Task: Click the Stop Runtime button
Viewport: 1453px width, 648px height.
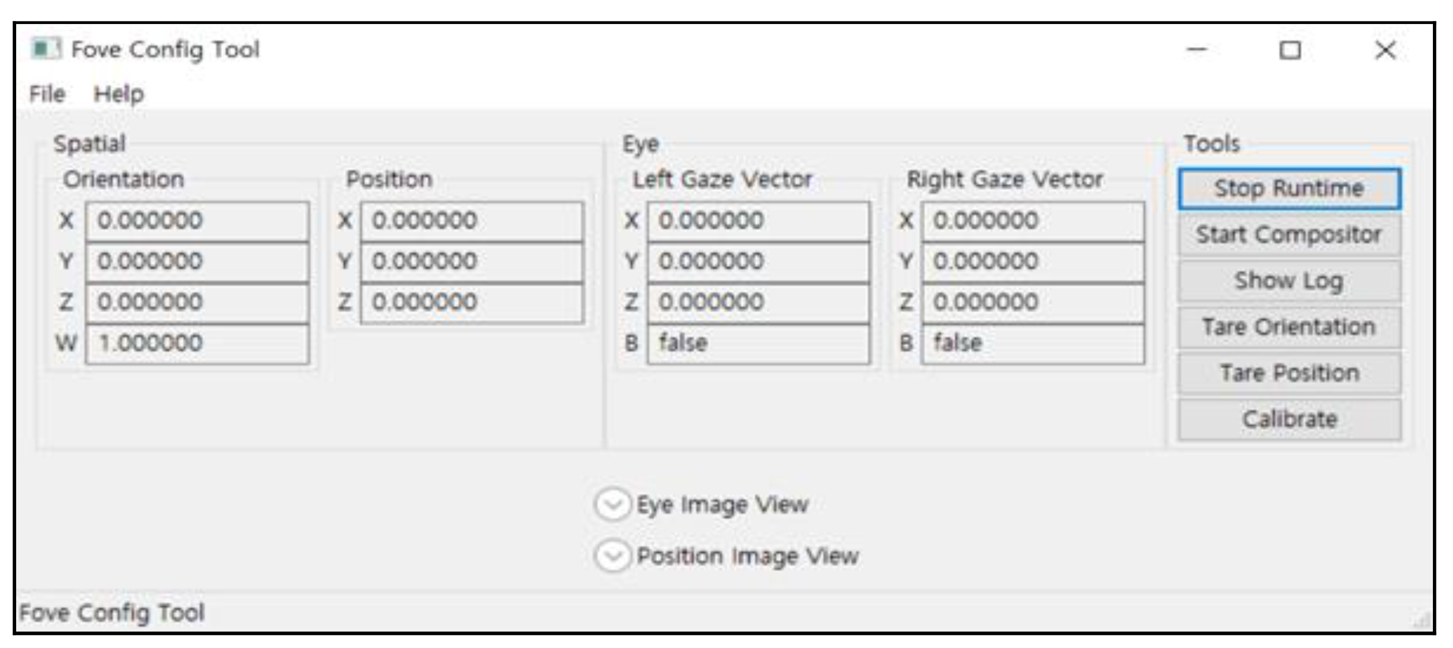Action: (x=1289, y=188)
